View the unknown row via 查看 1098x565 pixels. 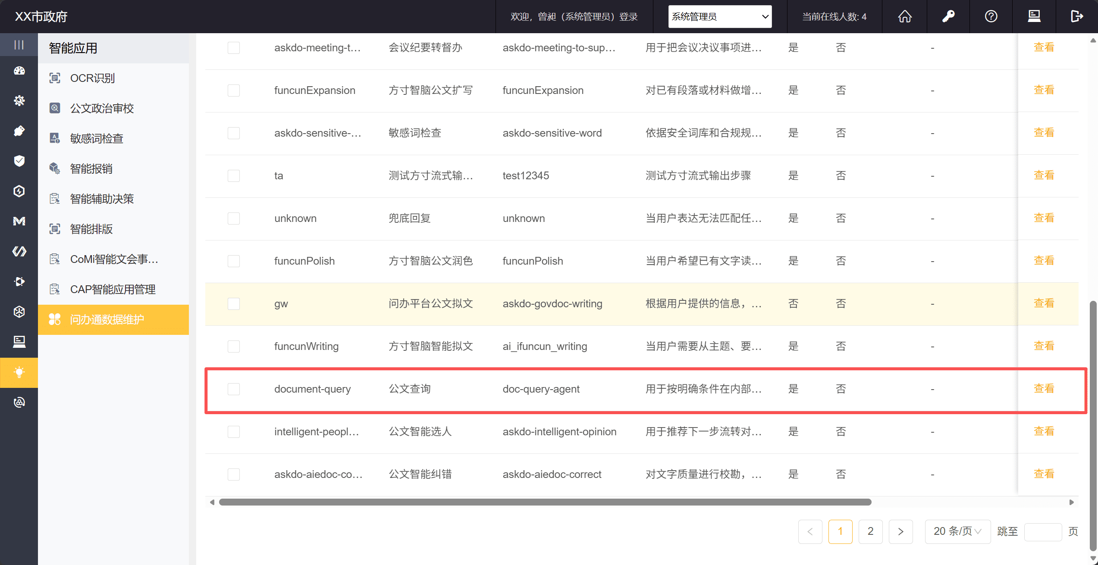(1044, 218)
